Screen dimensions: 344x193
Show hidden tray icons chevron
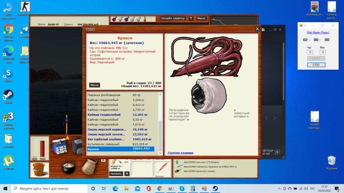tap(279, 189)
